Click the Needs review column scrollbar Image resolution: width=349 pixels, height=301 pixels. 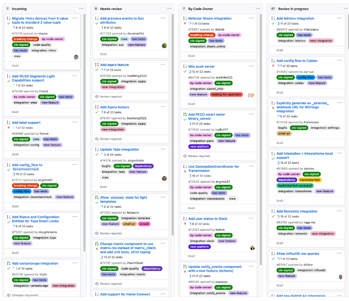[x=173, y=125]
